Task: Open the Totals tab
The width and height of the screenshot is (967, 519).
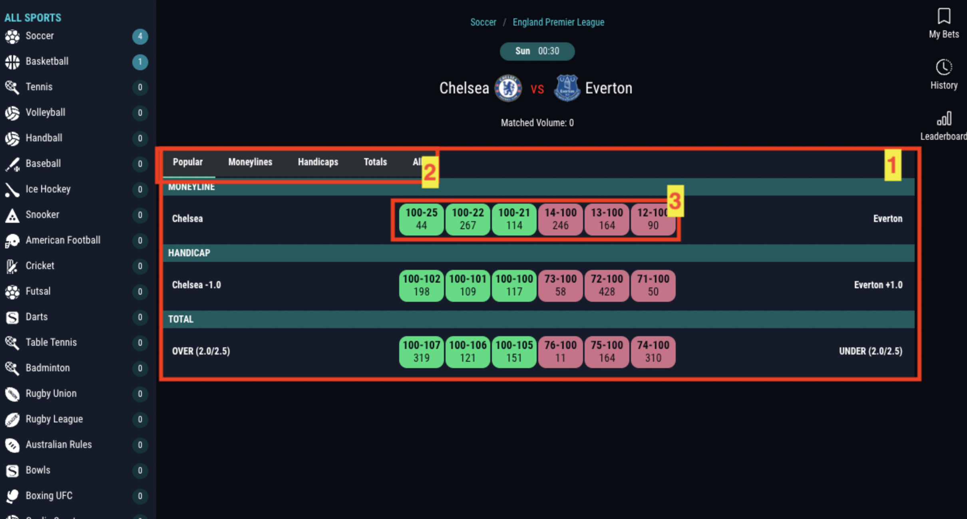Action: (x=375, y=162)
